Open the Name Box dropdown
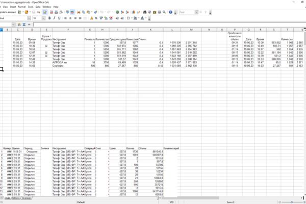 [x=13, y=24]
